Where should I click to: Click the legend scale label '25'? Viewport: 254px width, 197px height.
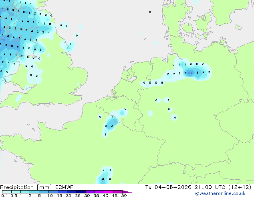click(78, 195)
